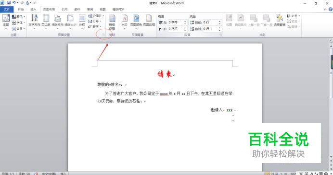
Task: Switch to the 开始 Home tab
Action: point(21,9)
